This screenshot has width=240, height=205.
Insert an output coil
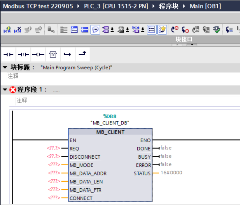(x=38, y=54)
